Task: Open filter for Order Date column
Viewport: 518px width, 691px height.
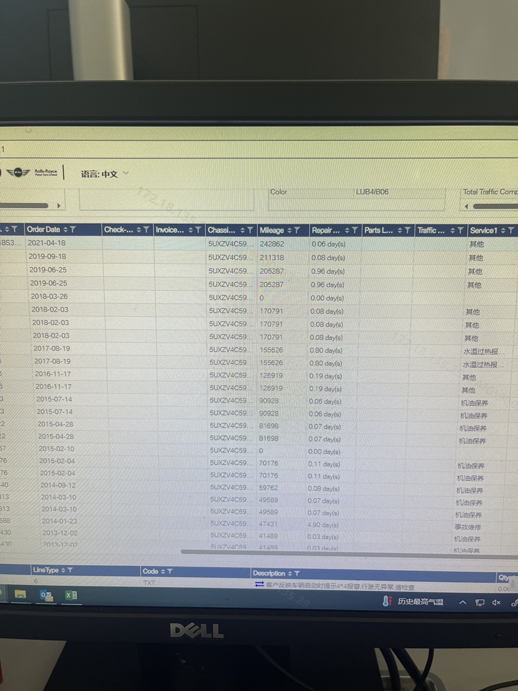Action: (x=73, y=230)
